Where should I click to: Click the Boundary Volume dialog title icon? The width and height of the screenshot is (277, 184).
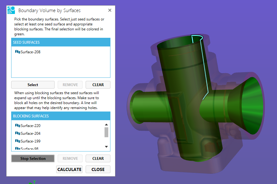11,10
